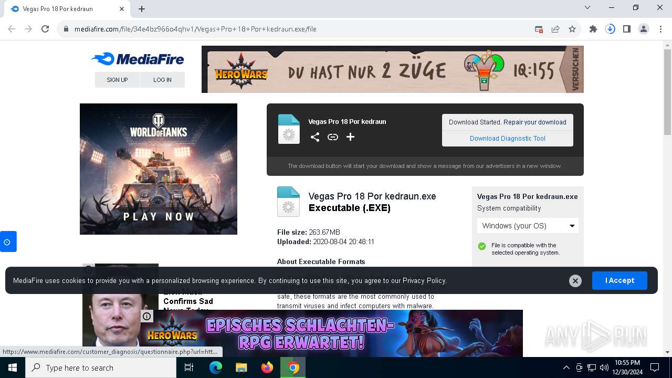The width and height of the screenshot is (672, 378).
Task: Open a new Chrome tab
Action: click(x=142, y=9)
